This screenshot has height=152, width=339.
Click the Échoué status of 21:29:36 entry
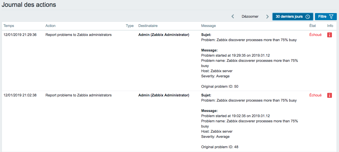(x=315, y=35)
